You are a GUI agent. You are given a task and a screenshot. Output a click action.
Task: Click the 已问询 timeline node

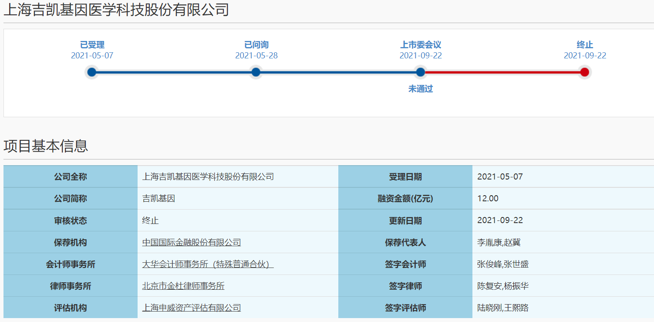tap(256, 72)
